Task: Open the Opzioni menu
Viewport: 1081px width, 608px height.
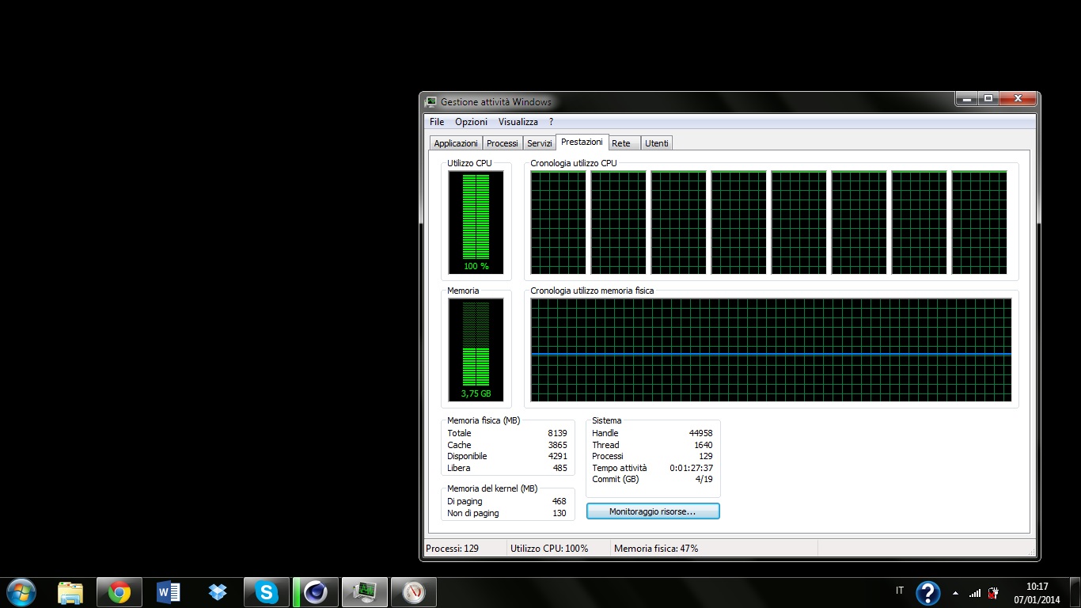Action: click(x=471, y=122)
